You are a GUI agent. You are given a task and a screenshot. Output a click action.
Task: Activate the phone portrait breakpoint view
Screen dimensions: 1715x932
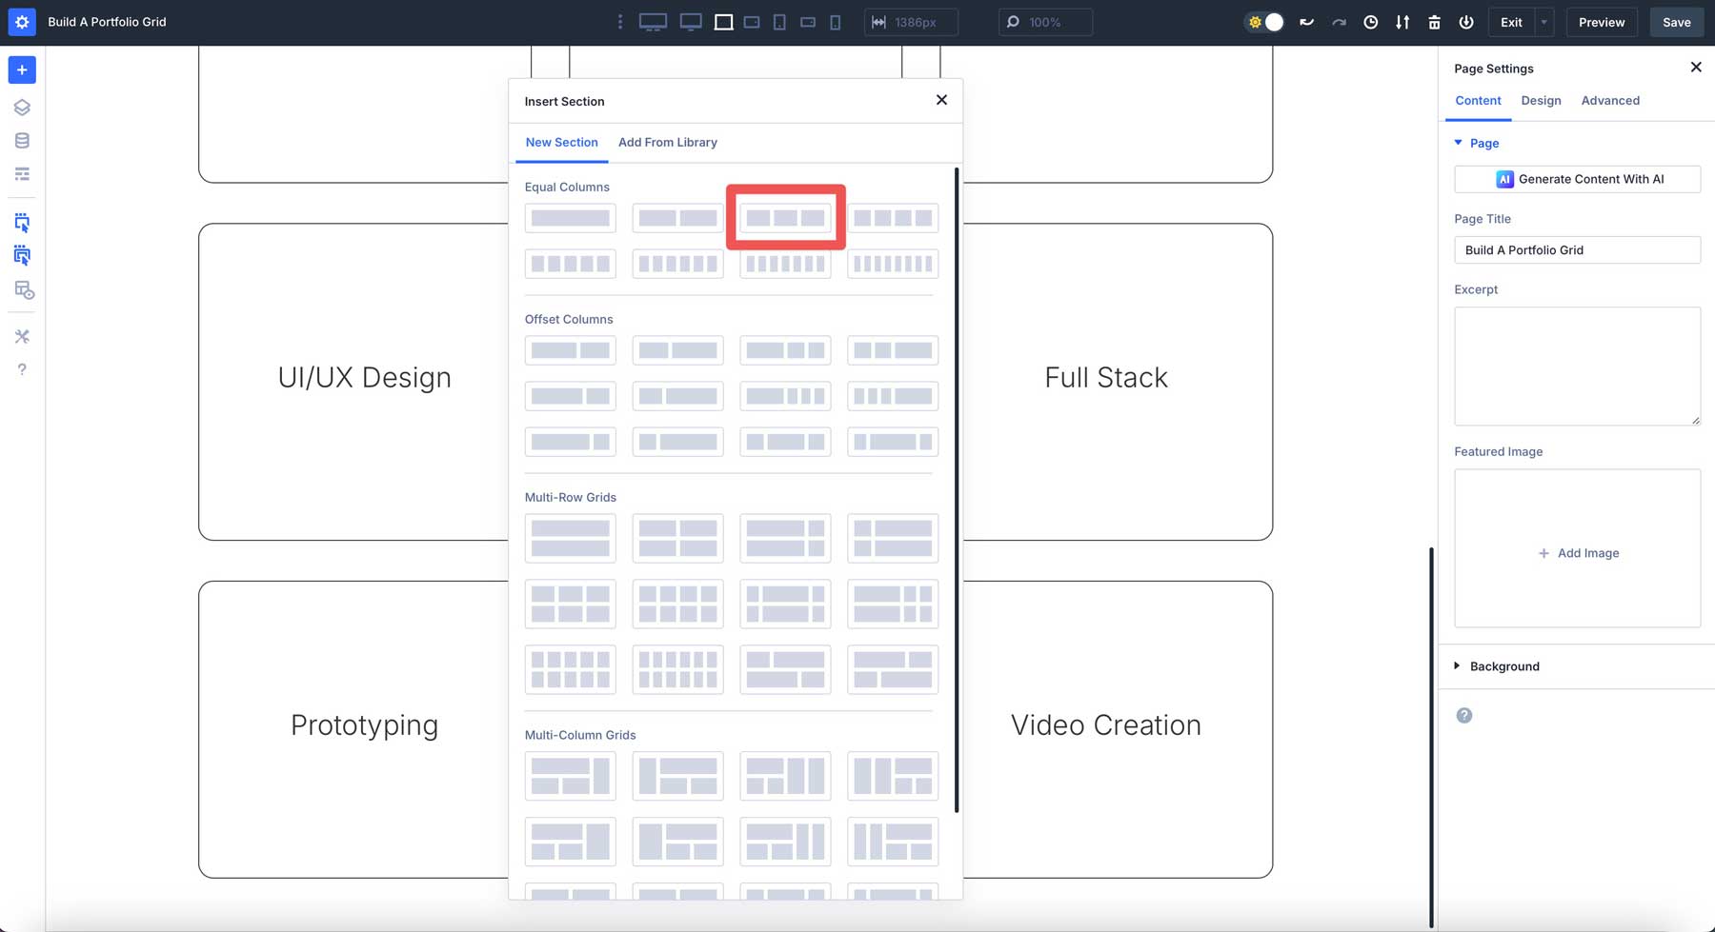(x=836, y=21)
